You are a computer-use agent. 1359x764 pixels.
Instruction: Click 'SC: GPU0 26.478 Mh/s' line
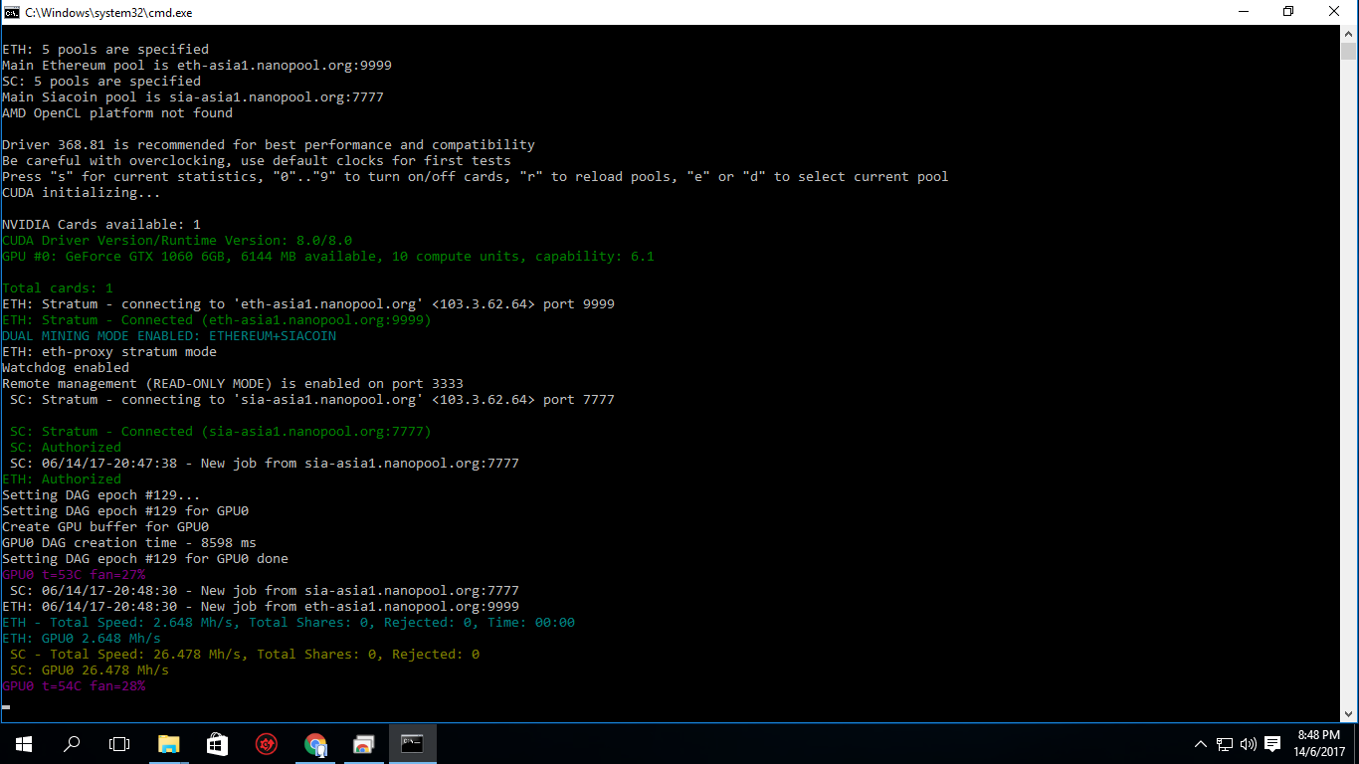point(90,670)
